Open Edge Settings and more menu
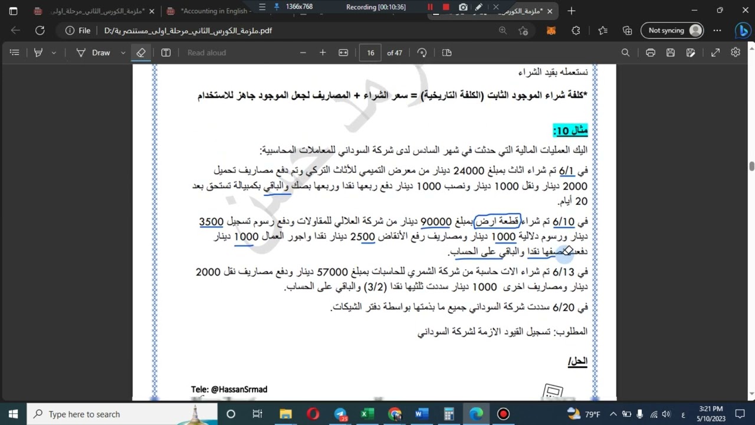The width and height of the screenshot is (755, 425). [717, 31]
